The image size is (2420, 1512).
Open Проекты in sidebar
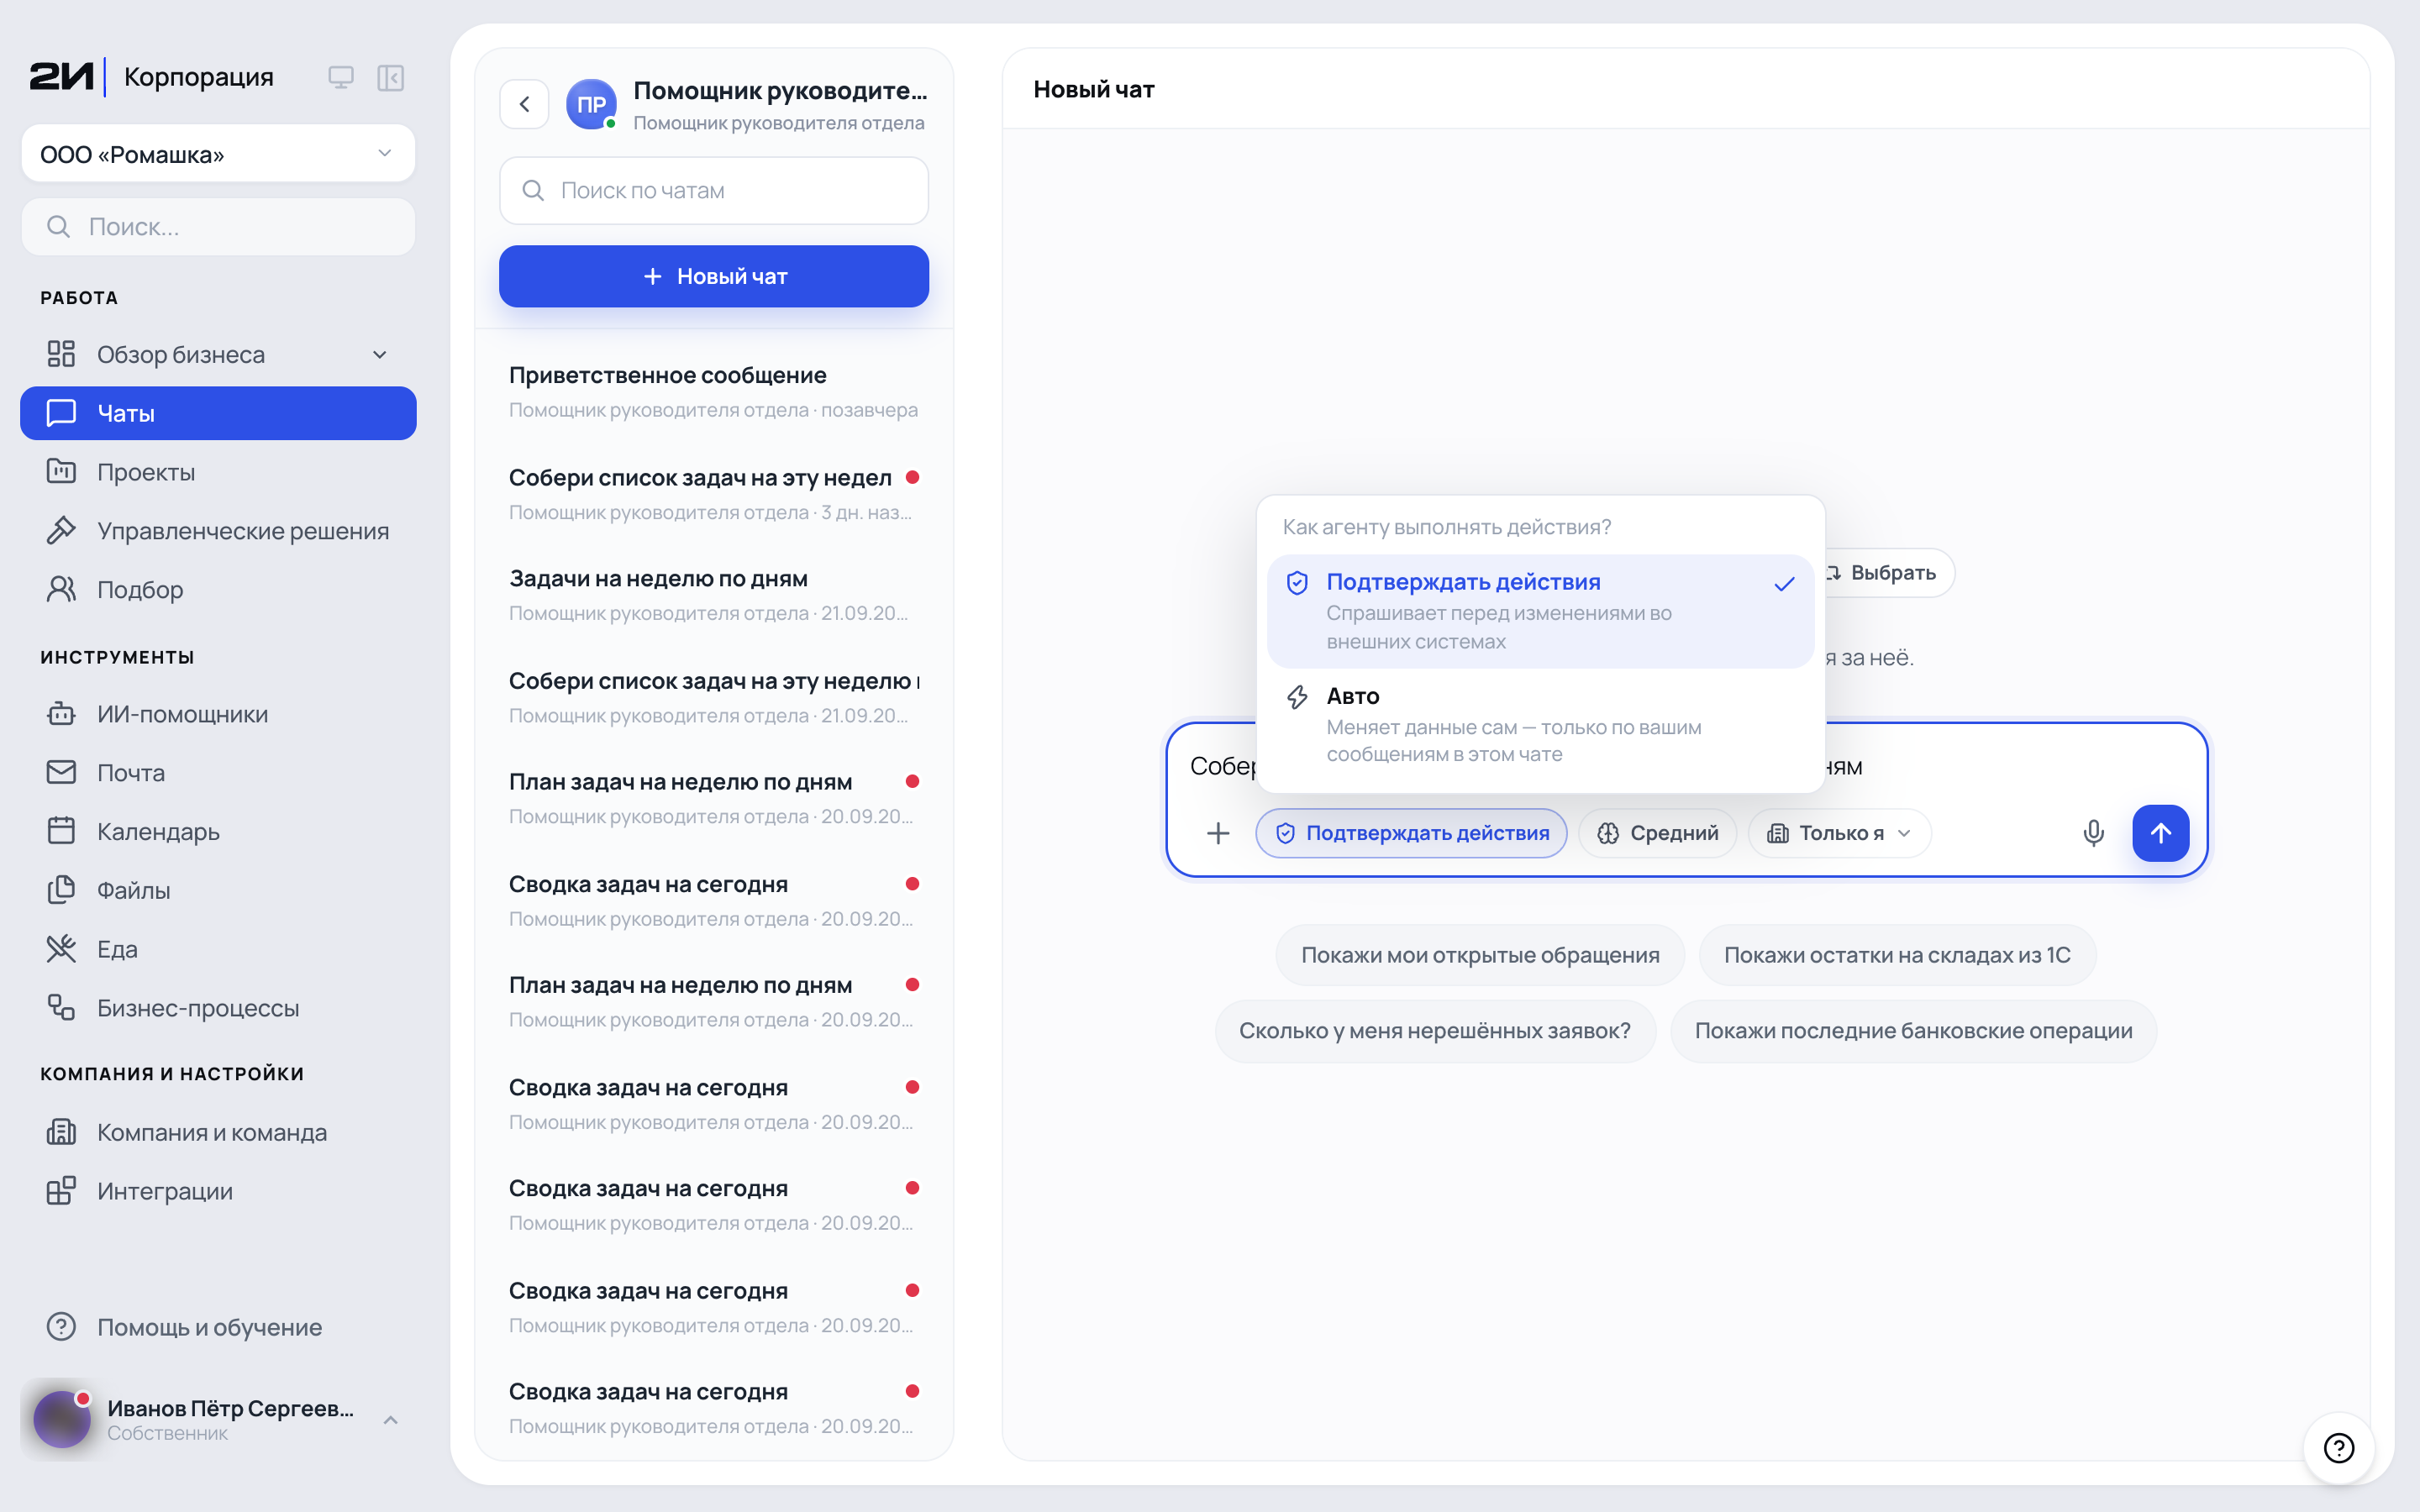(x=218, y=472)
